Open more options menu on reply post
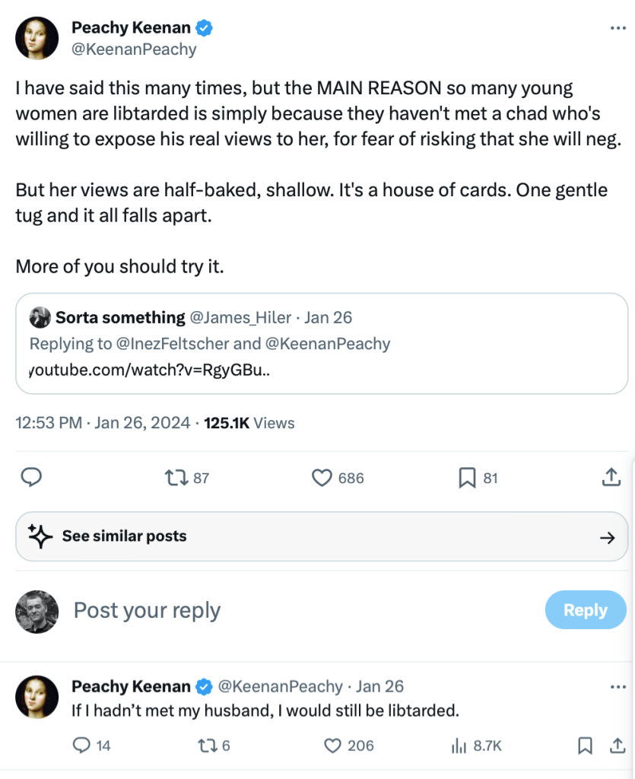Image resolution: width=635 pixels, height=779 pixels. click(618, 686)
